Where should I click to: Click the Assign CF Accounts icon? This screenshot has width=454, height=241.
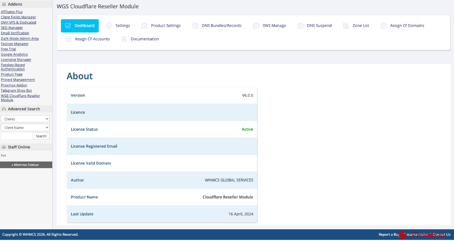[x=68, y=39]
